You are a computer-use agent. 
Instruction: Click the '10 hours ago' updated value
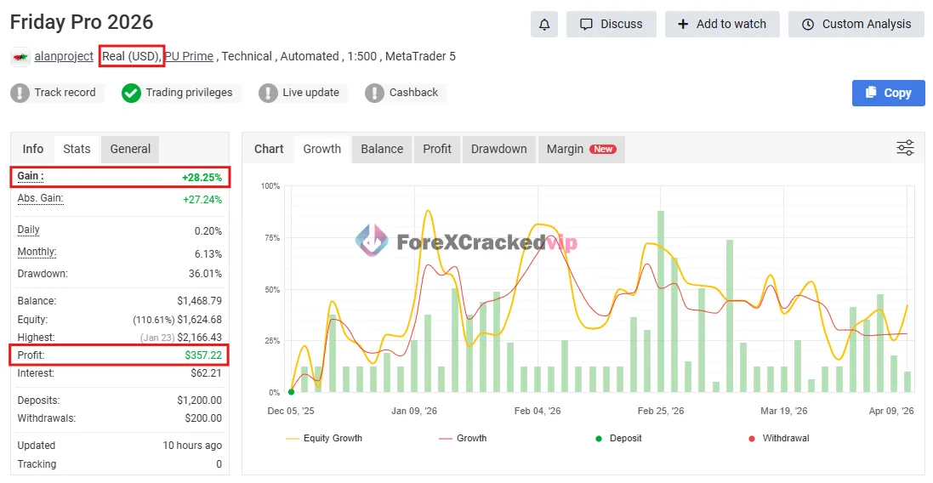pos(192,446)
